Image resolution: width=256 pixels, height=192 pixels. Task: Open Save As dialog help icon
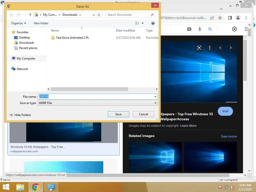coord(153,23)
